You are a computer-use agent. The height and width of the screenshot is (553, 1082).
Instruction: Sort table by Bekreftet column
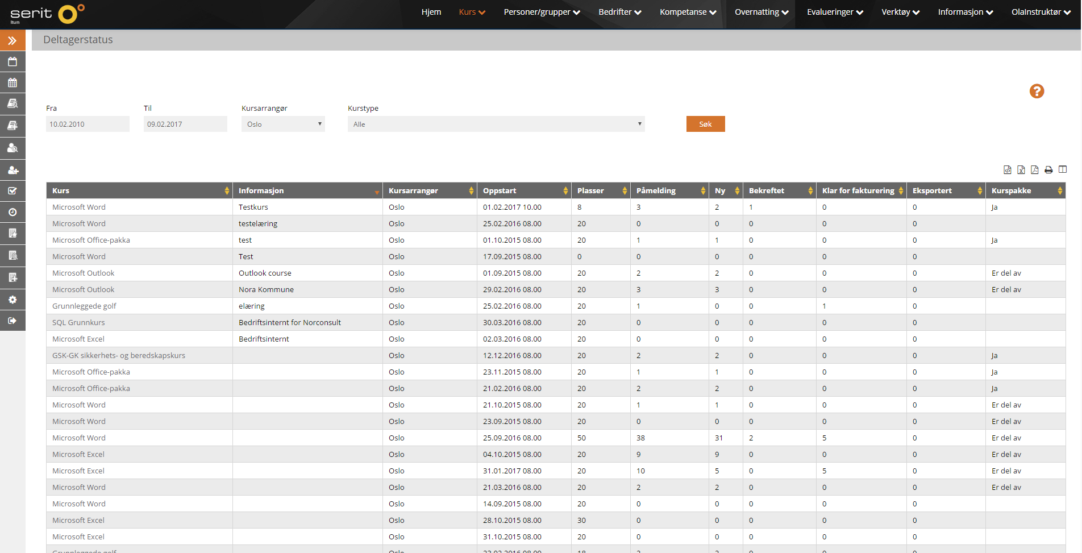click(779, 190)
